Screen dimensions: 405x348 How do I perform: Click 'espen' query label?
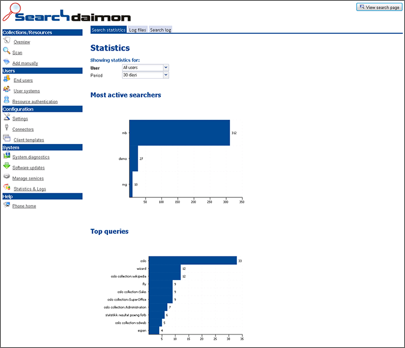[142, 331]
